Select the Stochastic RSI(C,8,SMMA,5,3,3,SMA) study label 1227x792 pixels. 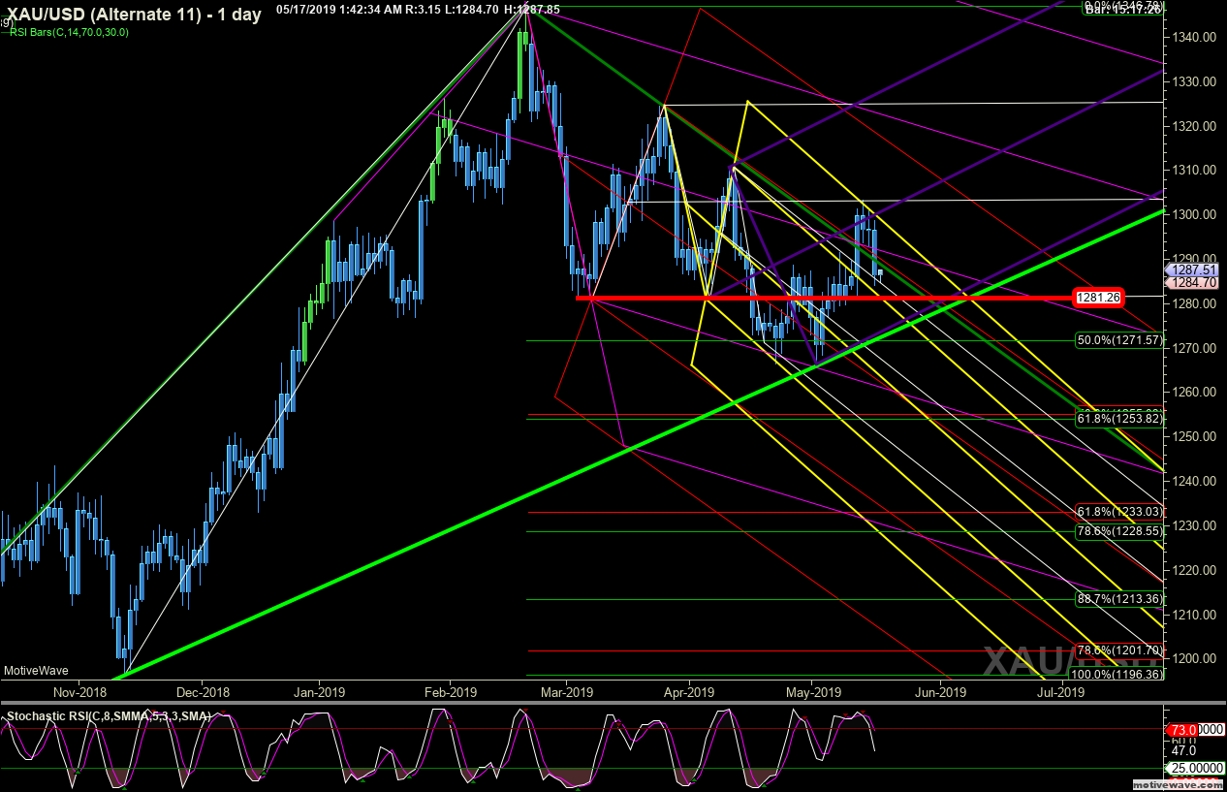point(108,717)
